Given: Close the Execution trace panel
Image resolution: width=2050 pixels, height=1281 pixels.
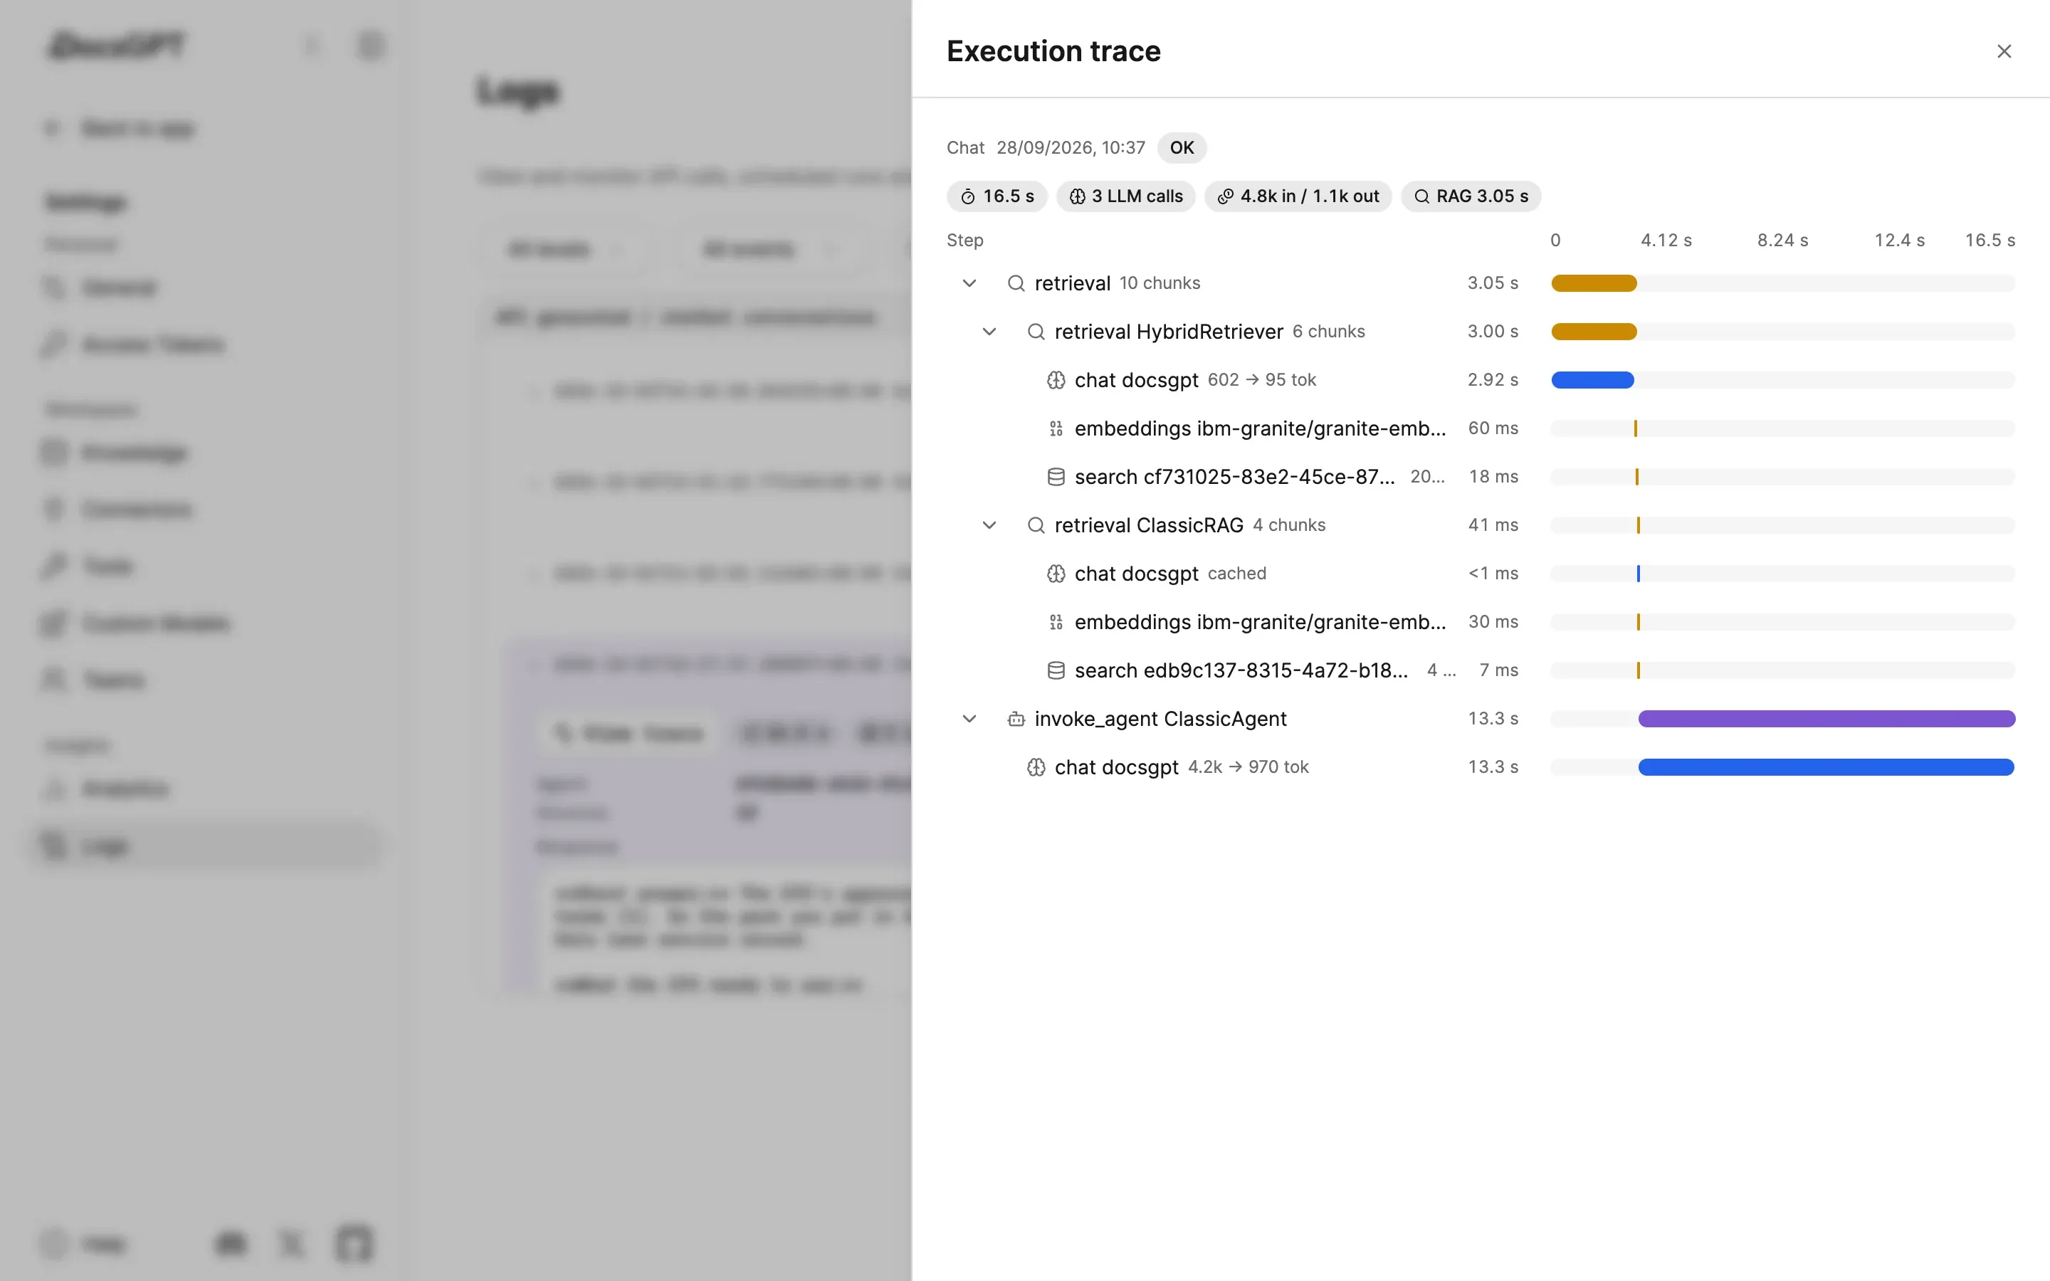Looking at the screenshot, I should click(x=2004, y=52).
